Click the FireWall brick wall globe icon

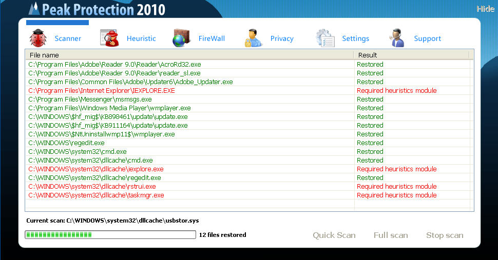click(x=181, y=38)
